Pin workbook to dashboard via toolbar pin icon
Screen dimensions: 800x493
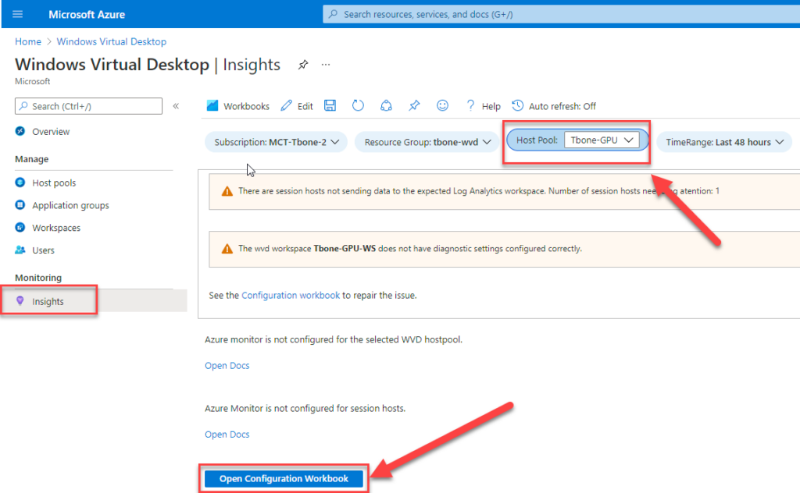coord(414,105)
